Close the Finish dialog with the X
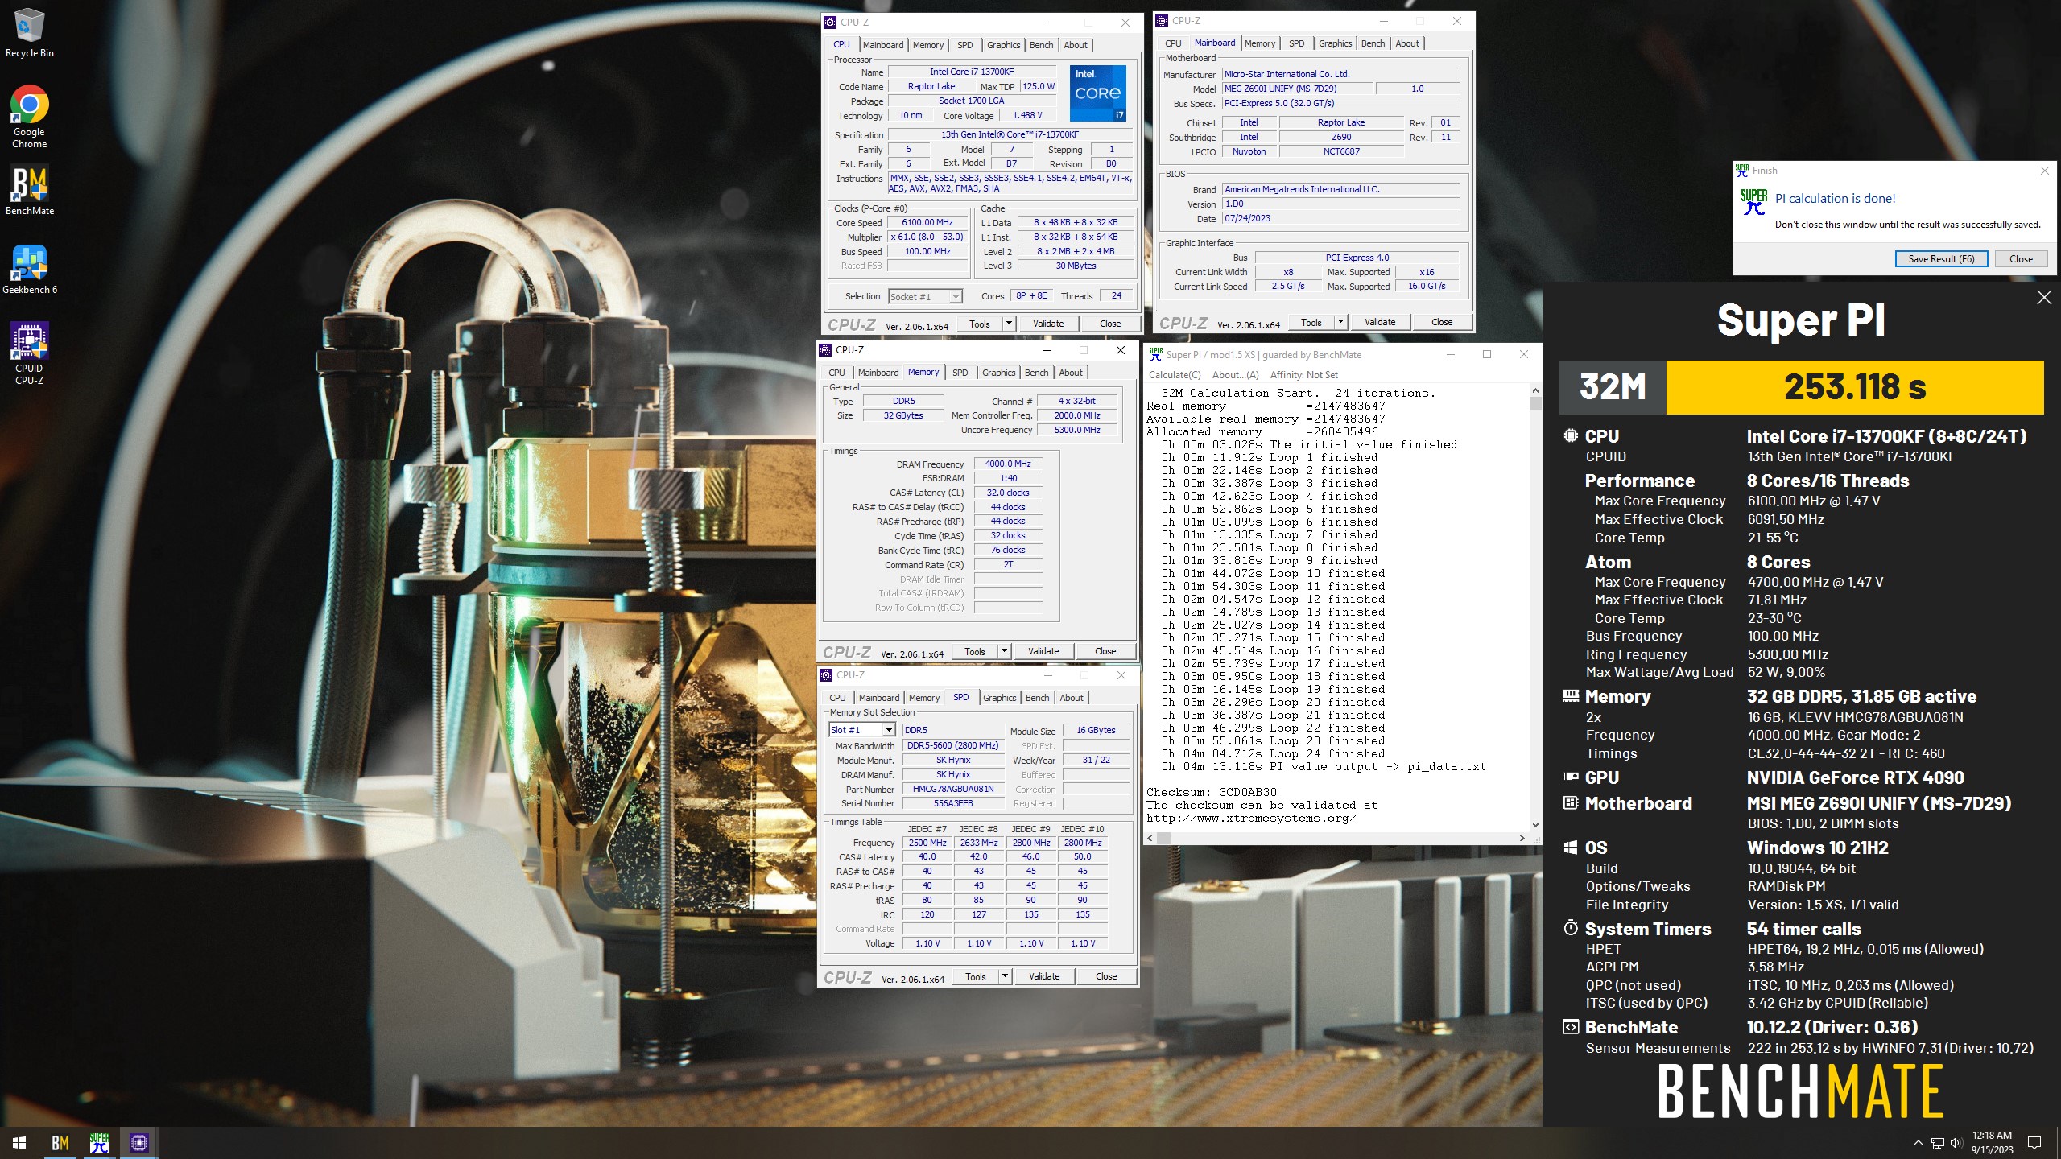Viewport: 2061px width, 1159px height. click(x=2044, y=171)
